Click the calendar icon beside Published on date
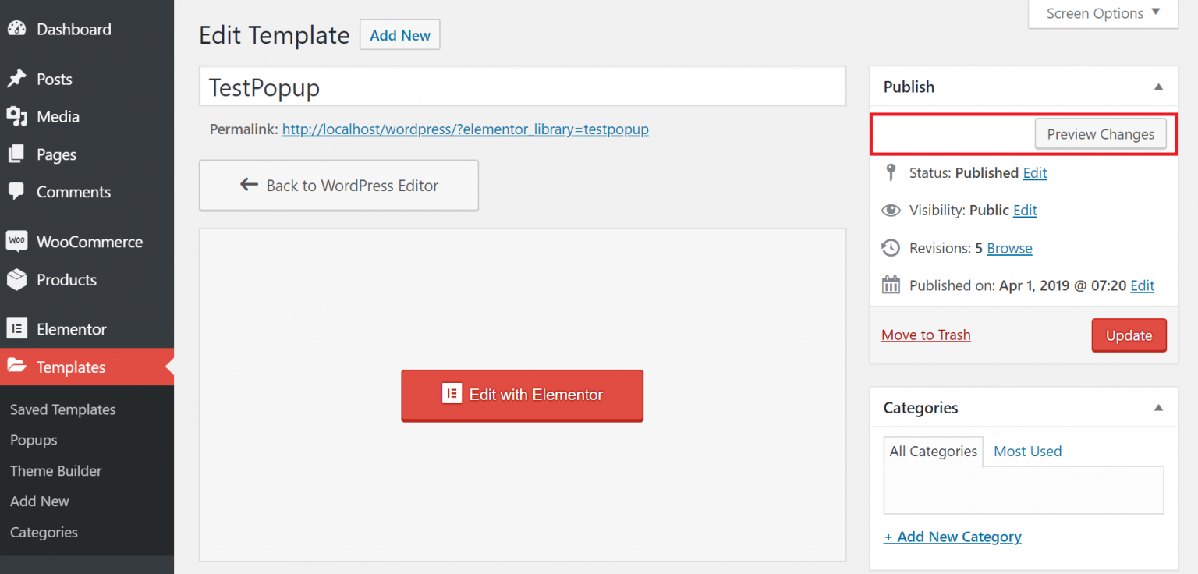Image resolution: width=1198 pixels, height=574 pixels. (x=891, y=285)
